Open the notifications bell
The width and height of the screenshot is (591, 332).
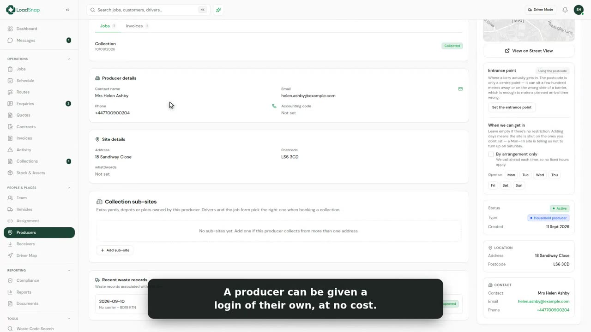[565, 10]
